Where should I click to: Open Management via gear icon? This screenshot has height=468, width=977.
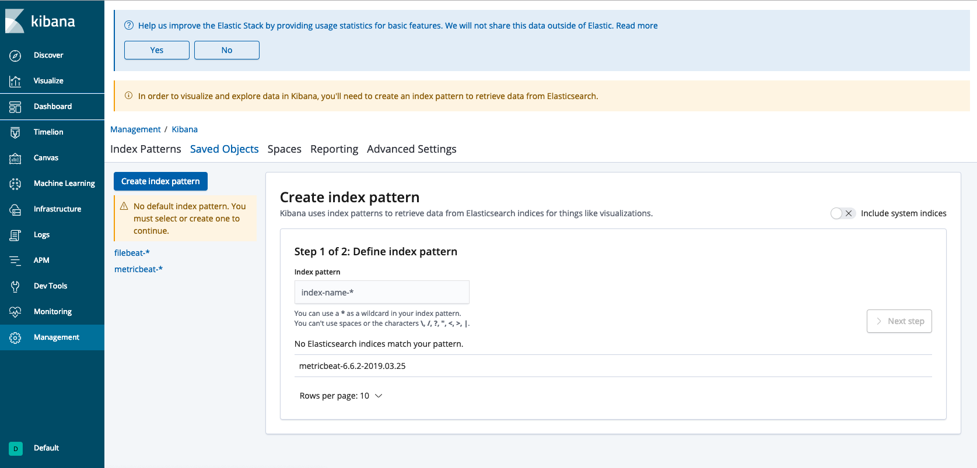click(x=15, y=337)
